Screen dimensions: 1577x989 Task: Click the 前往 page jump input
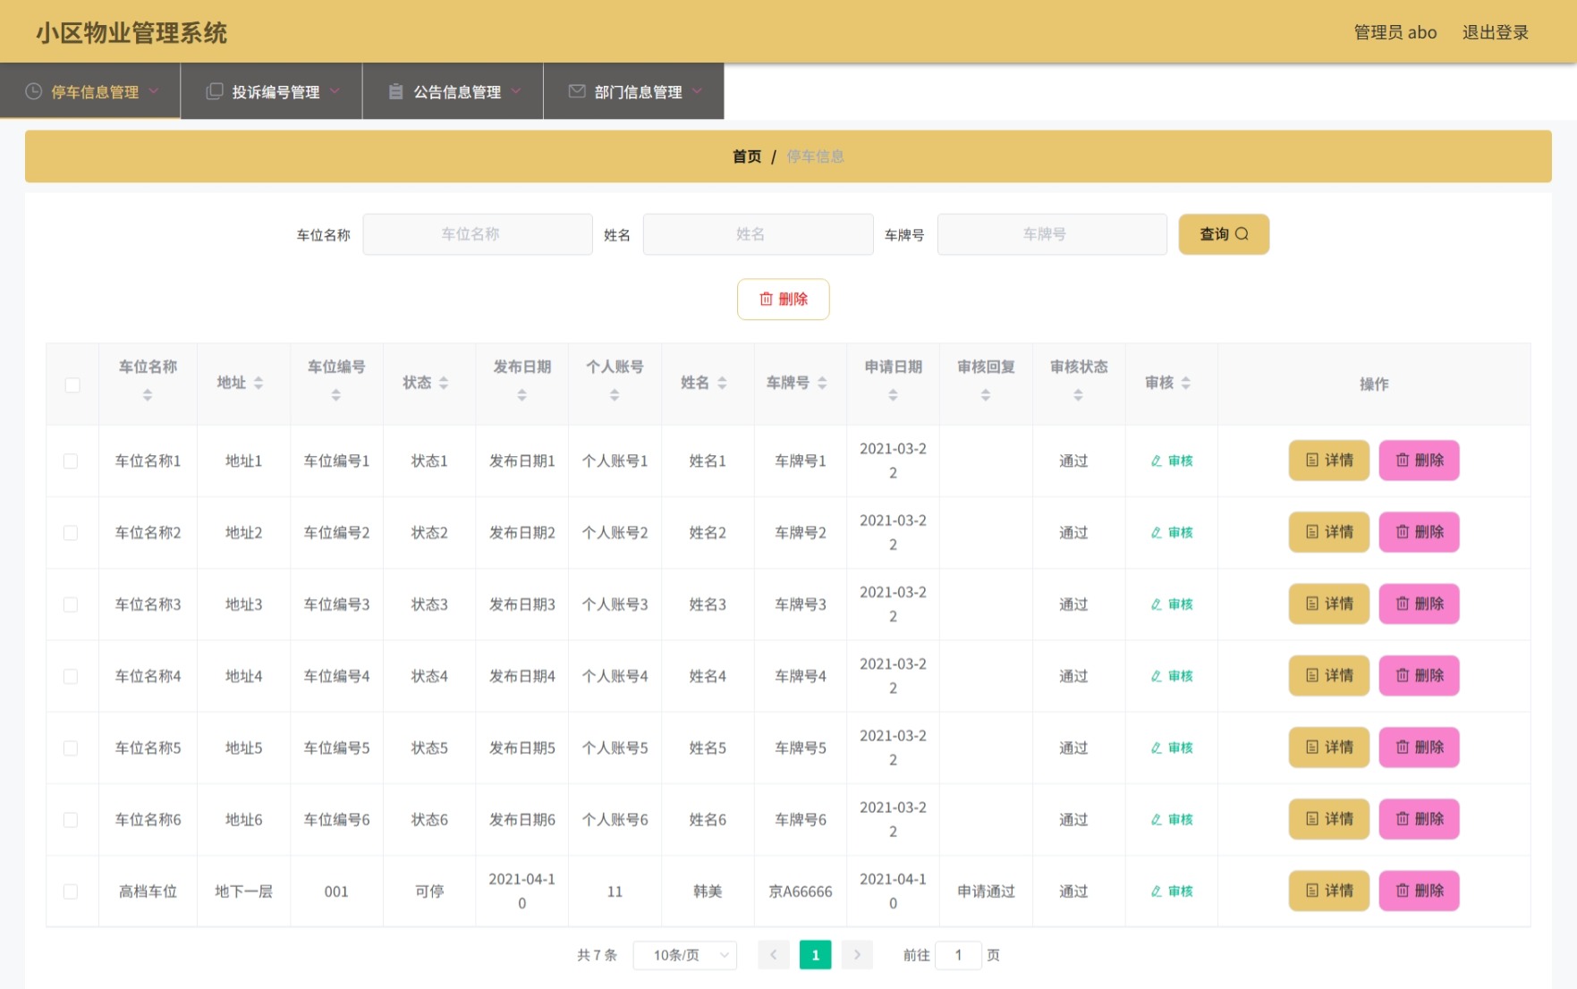958,955
